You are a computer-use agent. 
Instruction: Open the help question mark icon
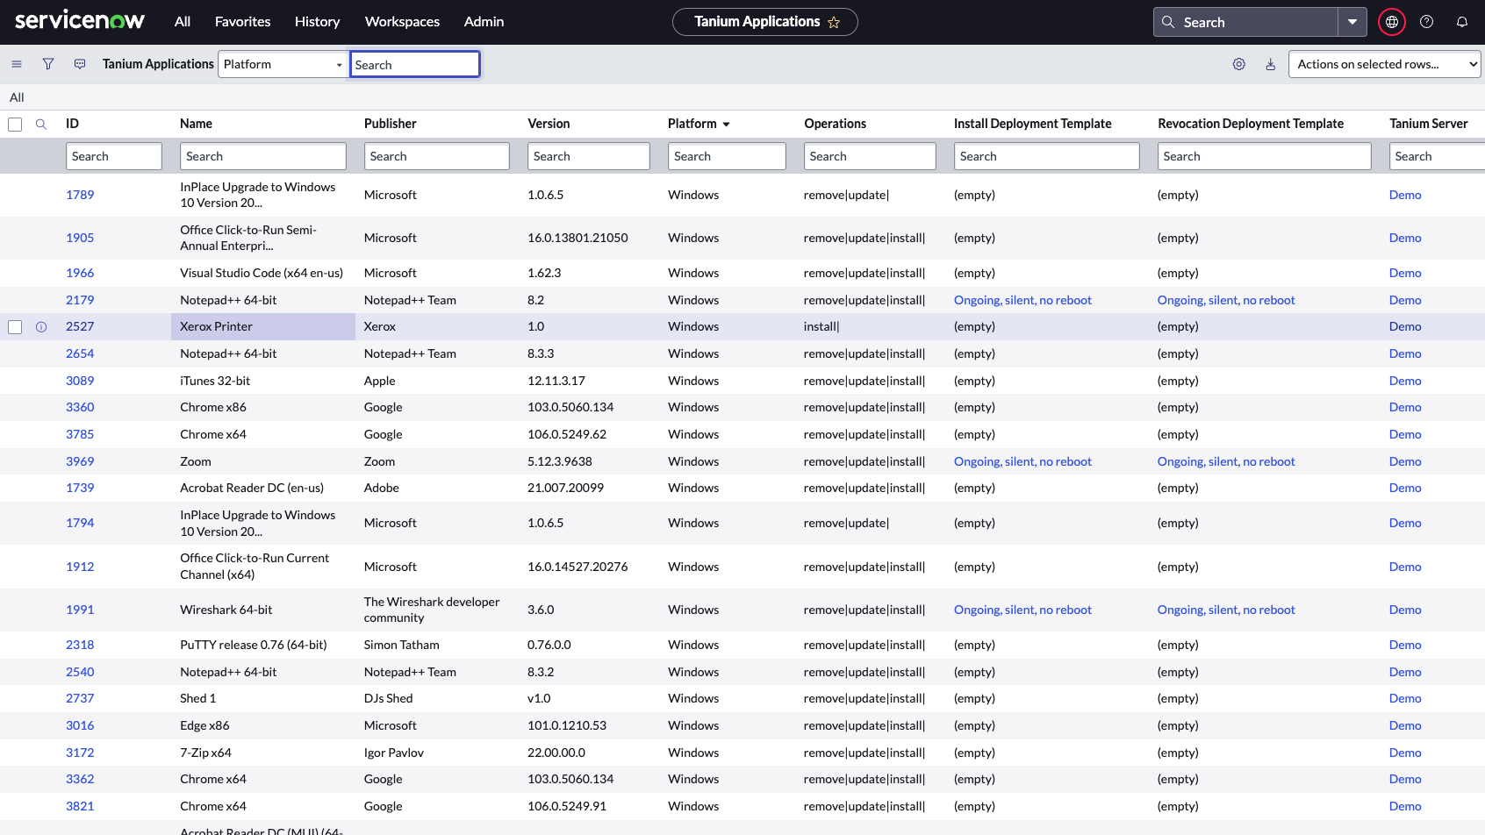point(1426,22)
